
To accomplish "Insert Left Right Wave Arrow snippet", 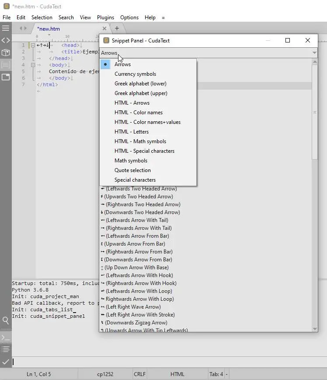I will point(206,307).
